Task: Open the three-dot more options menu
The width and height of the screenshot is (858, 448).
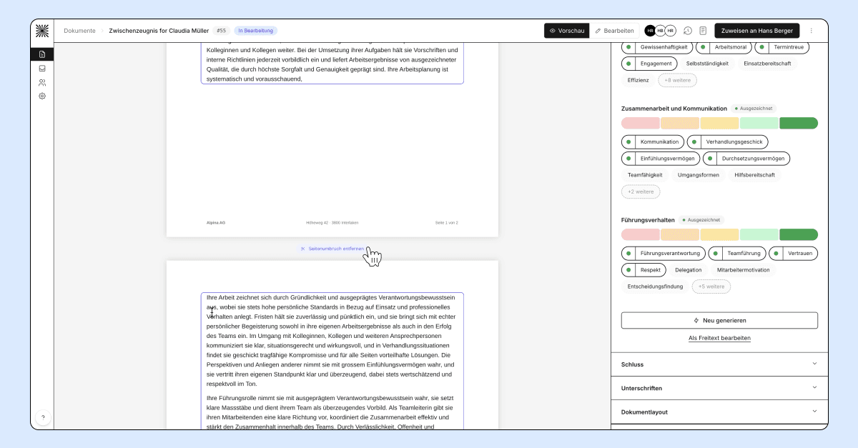Action: tap(811, 31)
